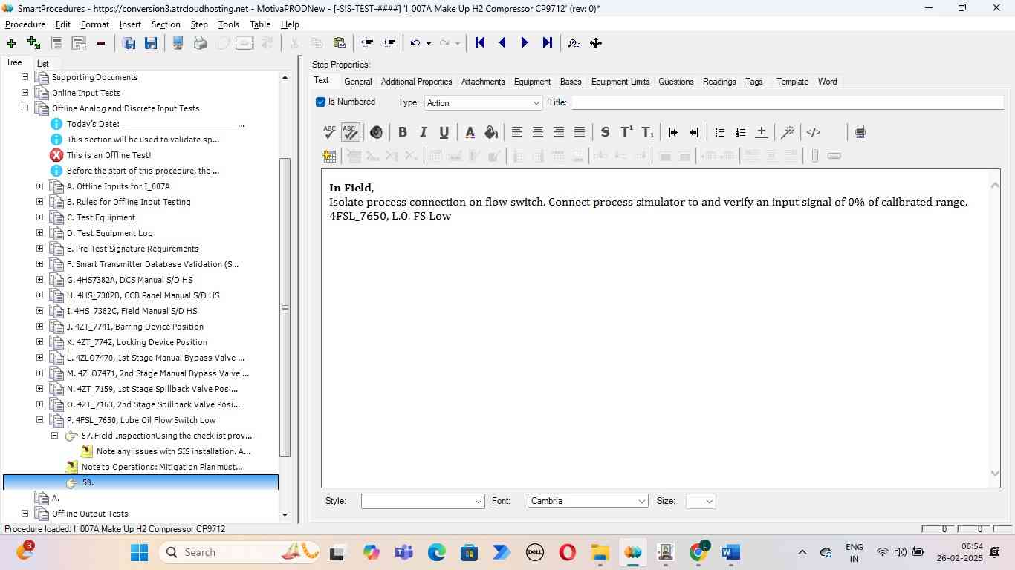Collapse Offline Analog and Discrete Input Tests node
Image resolution: width=1015 pixels, height=570 pixels.
coord(25,108)
